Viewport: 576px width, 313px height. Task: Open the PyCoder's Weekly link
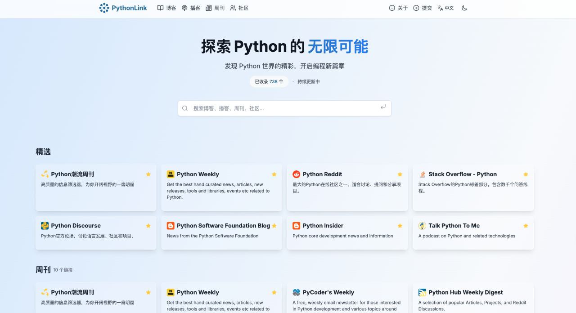click(x=328, y=292)
